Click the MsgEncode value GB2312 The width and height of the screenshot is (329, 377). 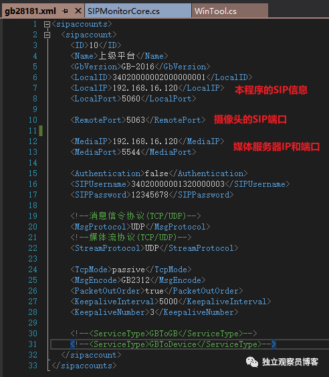point(136,280)
